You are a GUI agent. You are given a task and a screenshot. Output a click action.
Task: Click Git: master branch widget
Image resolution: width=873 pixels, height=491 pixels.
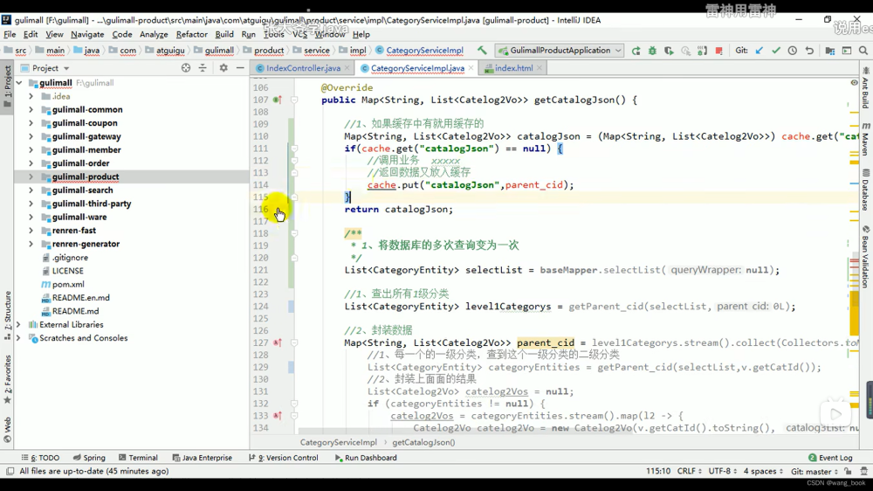(813, 471)
